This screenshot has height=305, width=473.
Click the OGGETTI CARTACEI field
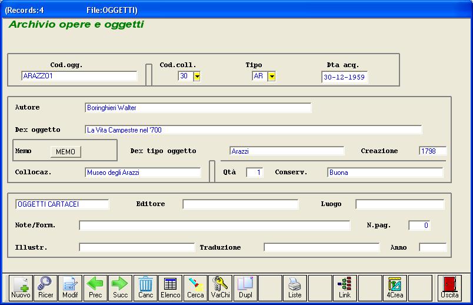62,204
